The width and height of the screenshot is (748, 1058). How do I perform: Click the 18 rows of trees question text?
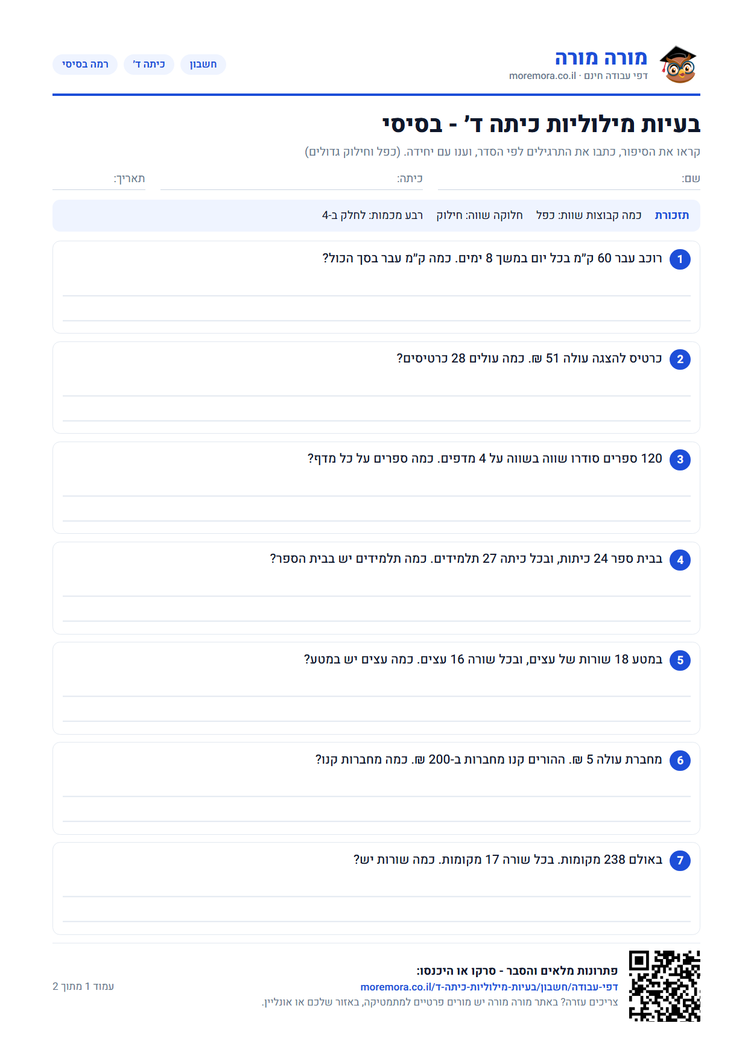(x=483, y=659)
